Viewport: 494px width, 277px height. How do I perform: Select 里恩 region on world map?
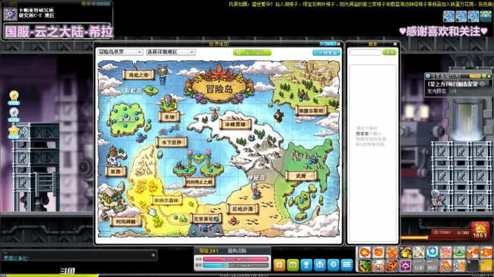pyautogui.click(x=115, y=171)
